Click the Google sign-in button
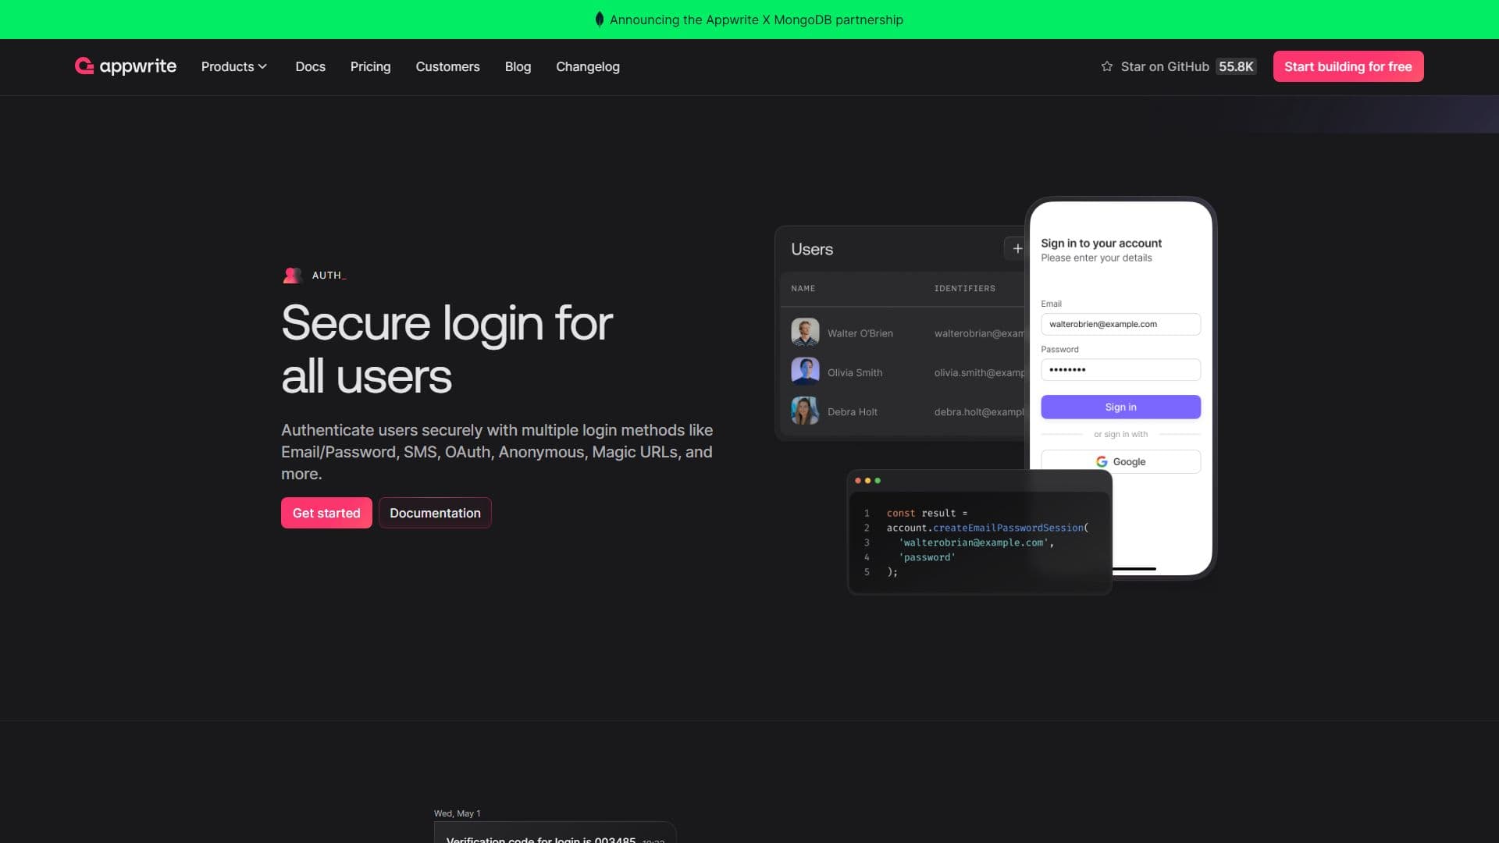1499x843 pixels. tap(1120, 461)
